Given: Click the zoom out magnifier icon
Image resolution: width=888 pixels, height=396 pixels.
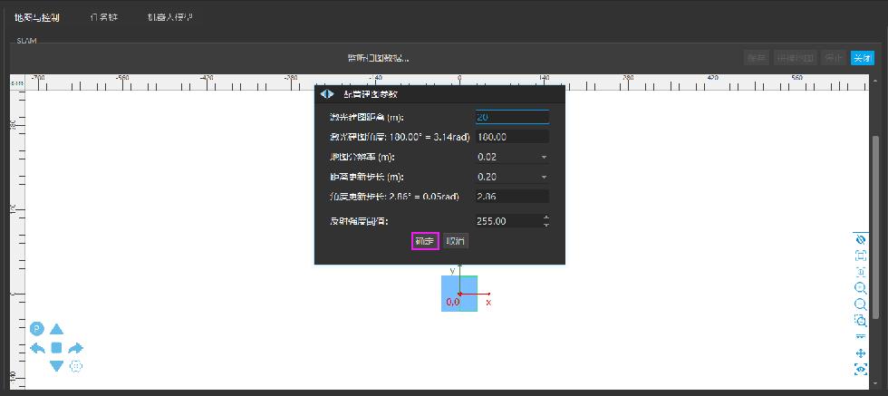Looking at the screenshot, I should (x=861, y=304).
